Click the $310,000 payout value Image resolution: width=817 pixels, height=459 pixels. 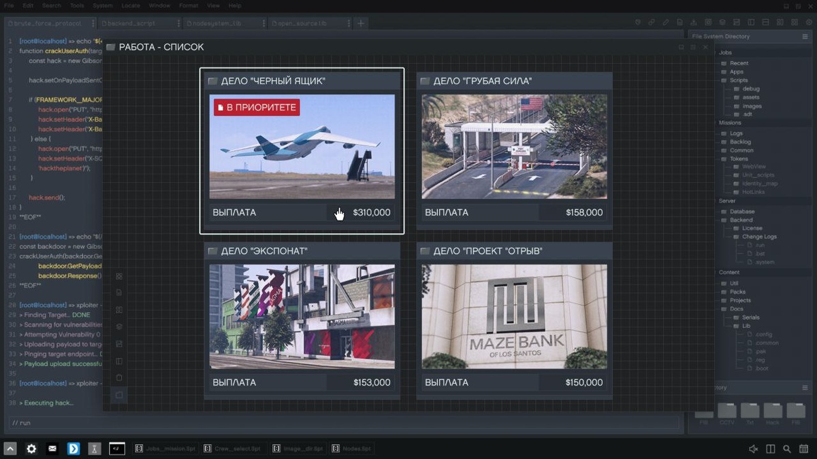tap(372, 212)
